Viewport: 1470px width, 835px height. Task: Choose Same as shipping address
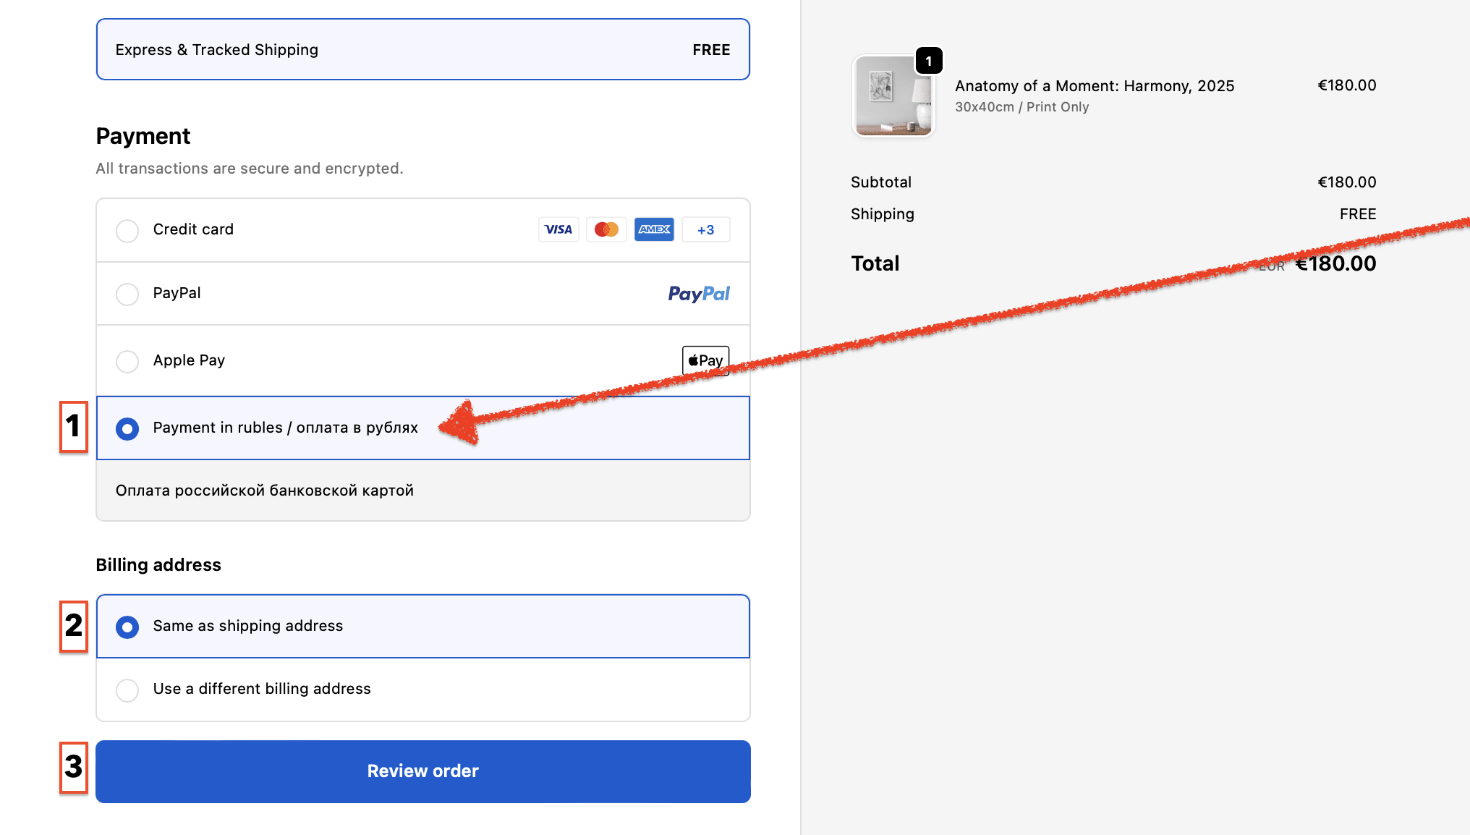[x=127, y=627]
